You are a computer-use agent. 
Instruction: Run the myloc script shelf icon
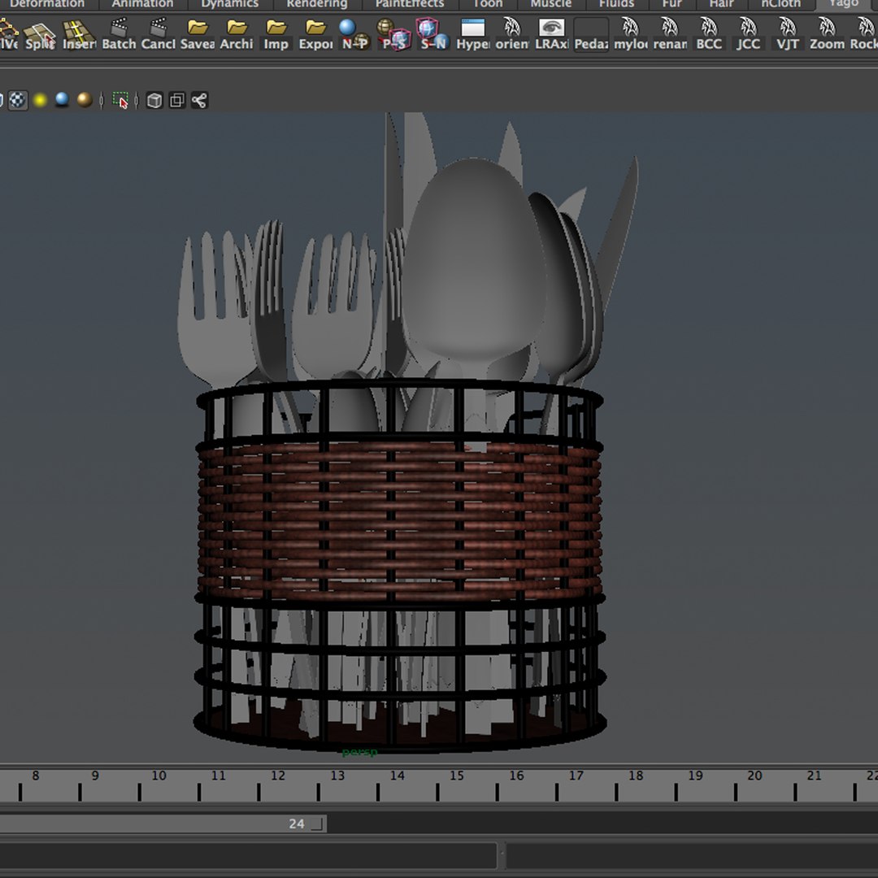coord(631,33)
